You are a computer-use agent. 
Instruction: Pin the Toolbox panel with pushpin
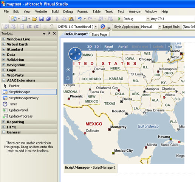pyautogui.click(x=49, y=33)
